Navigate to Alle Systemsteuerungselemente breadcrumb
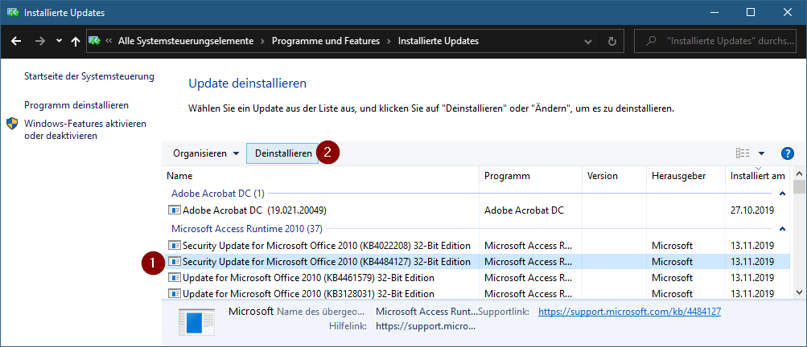This screenshot has width=807, height=347. (186, 41)
